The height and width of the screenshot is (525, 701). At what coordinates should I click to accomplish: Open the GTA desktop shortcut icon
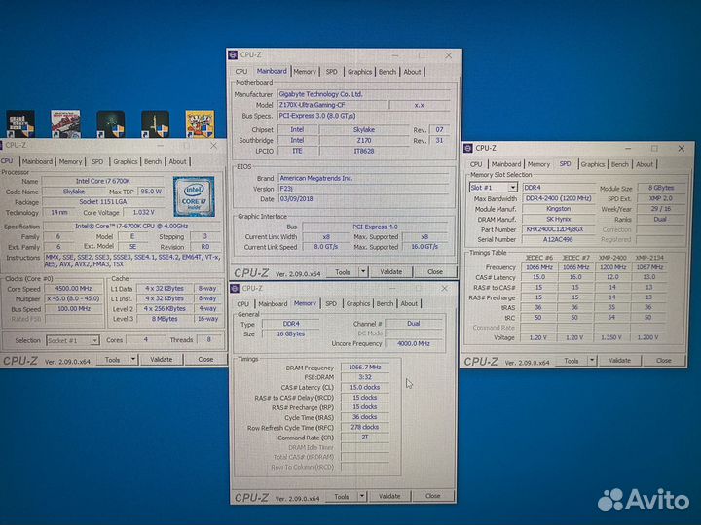pyautogui.click(x=20, y=123)
